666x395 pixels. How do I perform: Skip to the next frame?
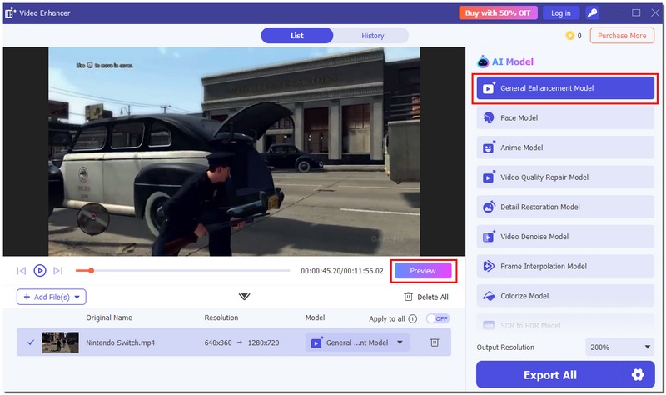(57, 271)
